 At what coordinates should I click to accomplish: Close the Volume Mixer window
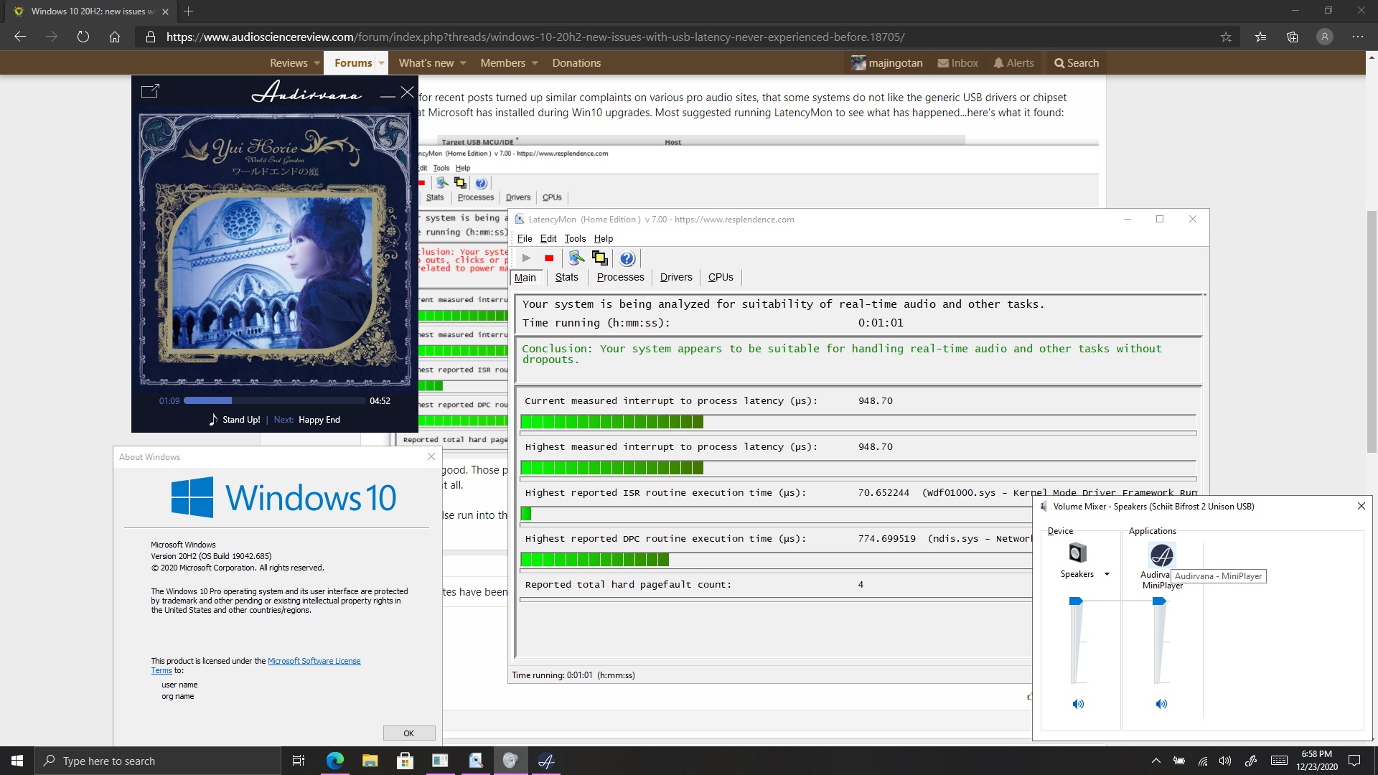(1361, 506)
